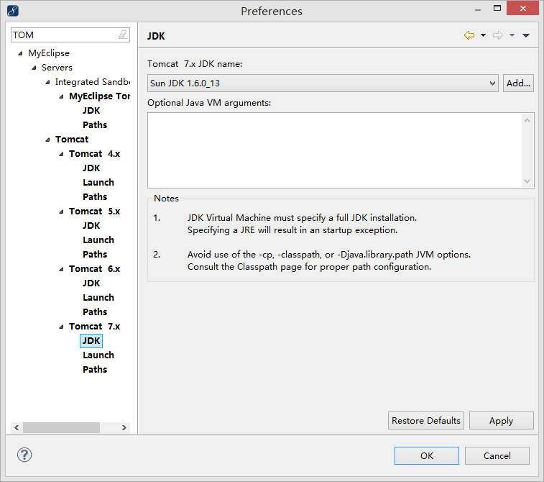
Task: Click tree horizontal scrollbar right arrow
Action: pyautogui.click(x=124, y=427)
